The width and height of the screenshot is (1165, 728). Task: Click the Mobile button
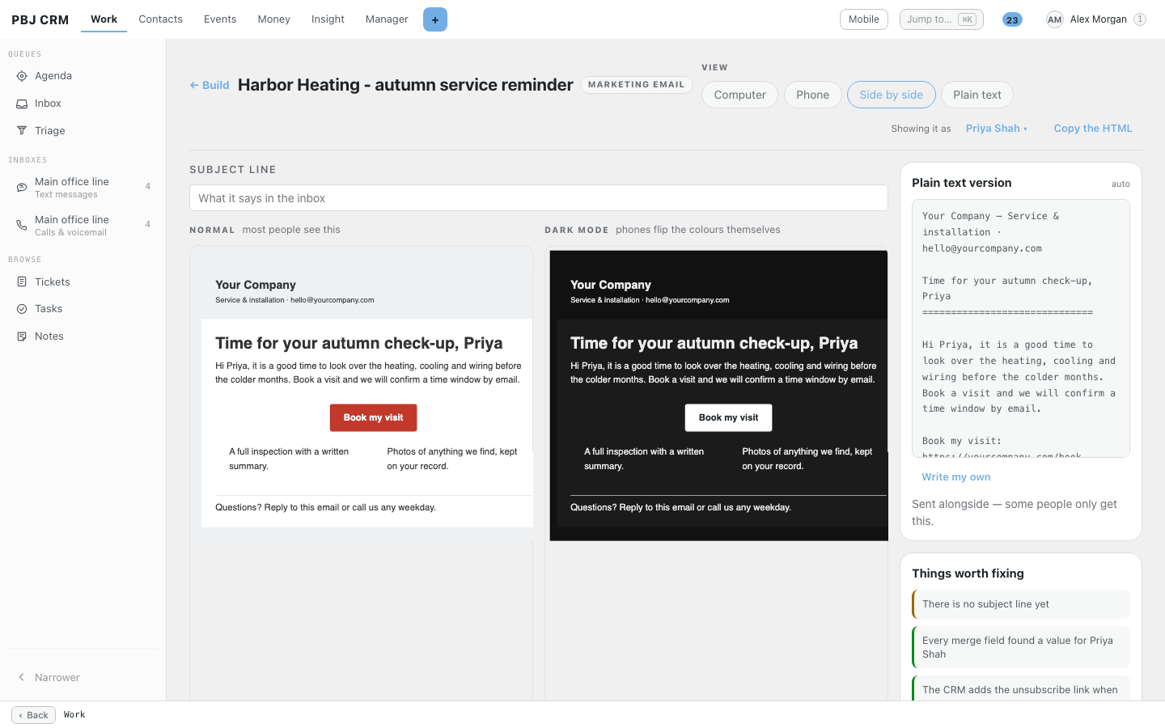tap(863, 19)
